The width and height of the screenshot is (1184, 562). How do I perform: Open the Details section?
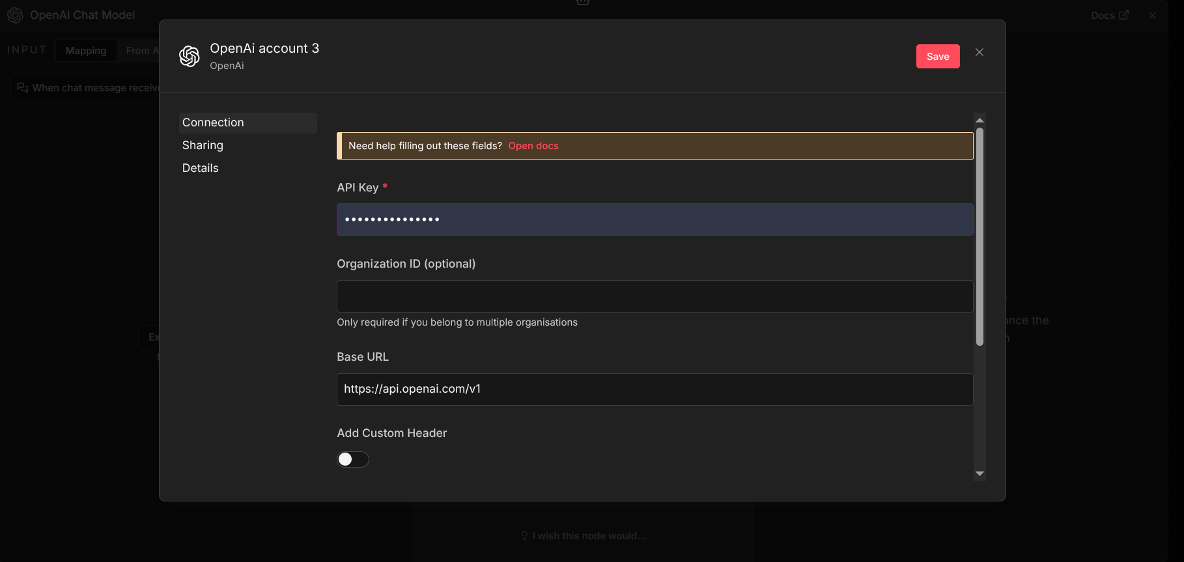[200, 167]
